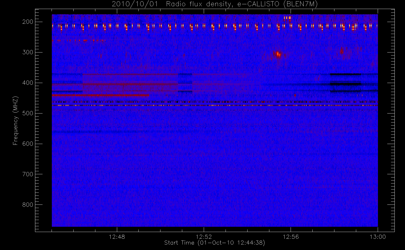Image resolution: width=405 pixels, height=250 pixels.
Task: Click the 13:00 time axis label
Action: (x=378, y=237)
